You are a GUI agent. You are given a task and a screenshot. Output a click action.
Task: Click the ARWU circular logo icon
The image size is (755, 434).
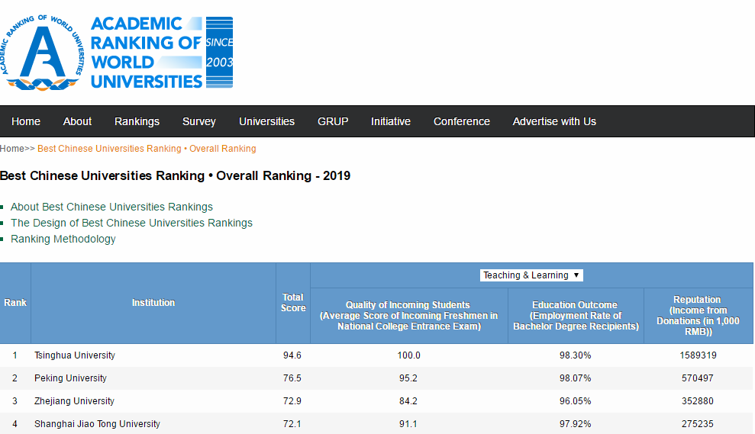tap(43, 51)
